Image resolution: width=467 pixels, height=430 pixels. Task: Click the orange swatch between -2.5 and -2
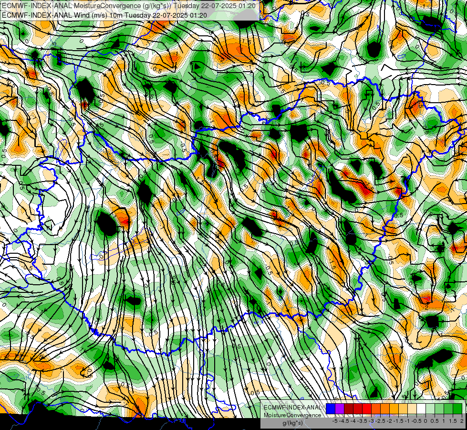tap(385, 408)
